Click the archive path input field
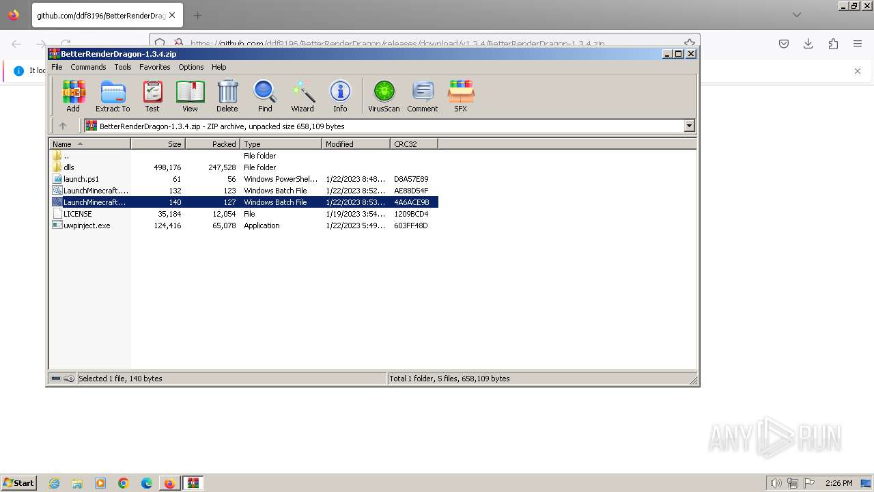The height and width of the screenshot is (492, 874). (383, 126)
